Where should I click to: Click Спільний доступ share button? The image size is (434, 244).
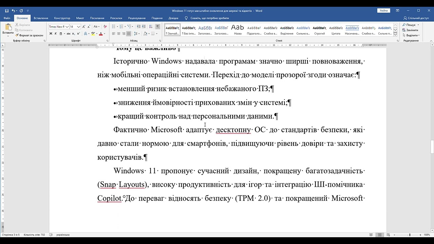tap(416, 18)
